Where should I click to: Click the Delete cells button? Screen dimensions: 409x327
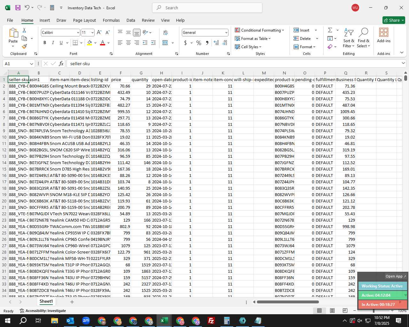[302, 38]
